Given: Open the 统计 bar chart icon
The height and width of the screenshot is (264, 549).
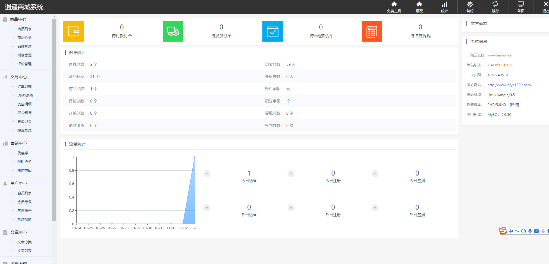Looking at the screenshot, I should 444,5.
